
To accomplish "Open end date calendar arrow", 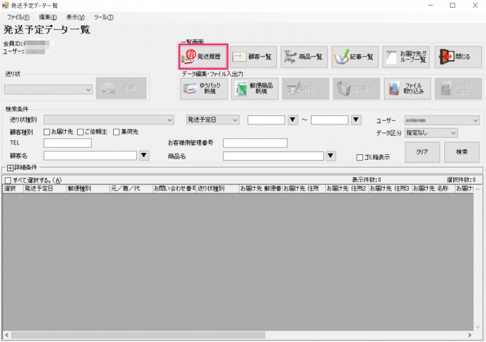I will (x=356, y=120).
